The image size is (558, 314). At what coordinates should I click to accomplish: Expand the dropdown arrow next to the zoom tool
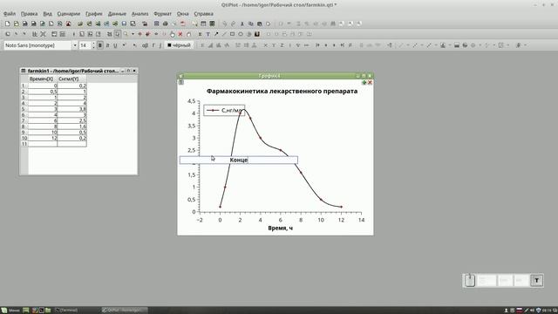coord(133,34)
